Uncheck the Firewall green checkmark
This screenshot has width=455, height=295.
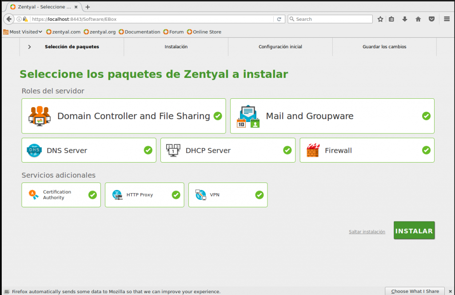click(x=426, y=150)
